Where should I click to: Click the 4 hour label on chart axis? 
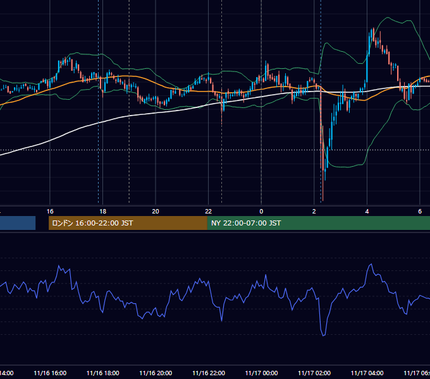click(367, 212)
